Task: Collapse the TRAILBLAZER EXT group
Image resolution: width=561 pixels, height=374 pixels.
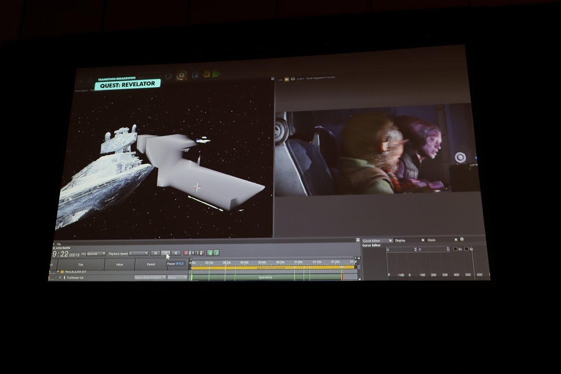Action: (x=58, y=272)
